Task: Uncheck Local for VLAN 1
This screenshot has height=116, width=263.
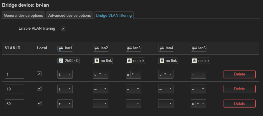Action: (39, 74)
